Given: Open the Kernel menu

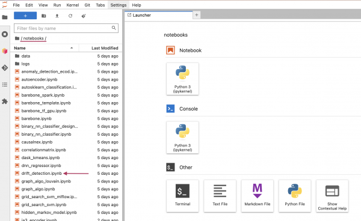Looking at the screenshot, I should [x=73, y=5].
